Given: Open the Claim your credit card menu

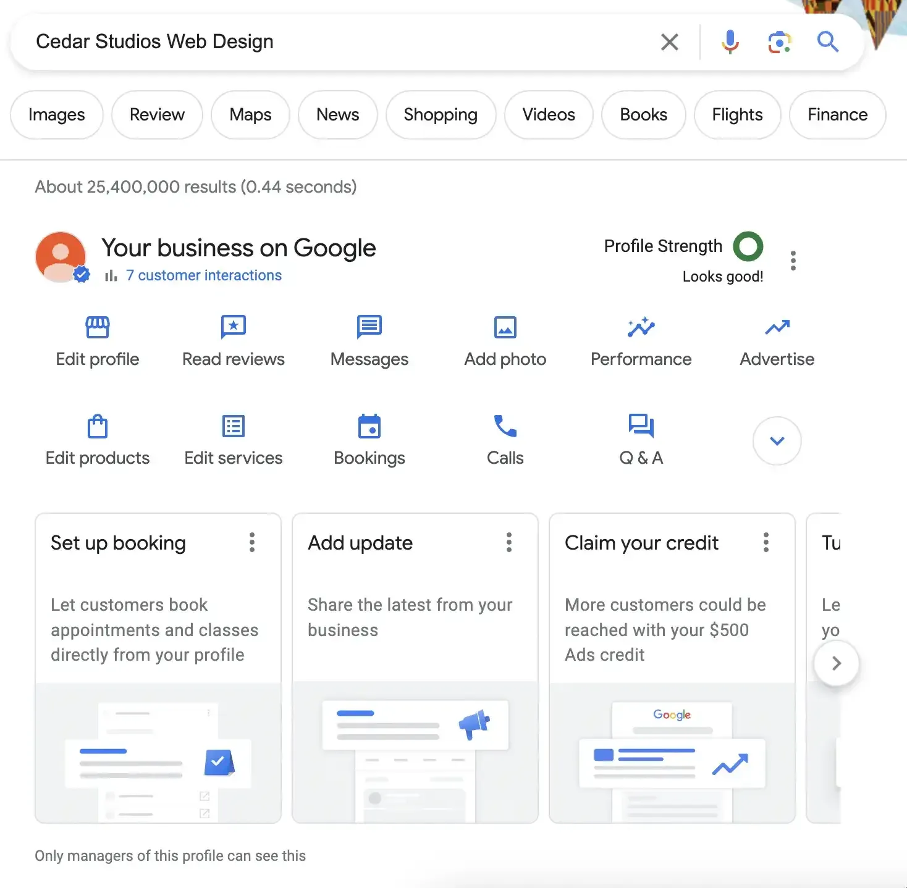Looking at the screenshot, I should (x=766, y=542).
